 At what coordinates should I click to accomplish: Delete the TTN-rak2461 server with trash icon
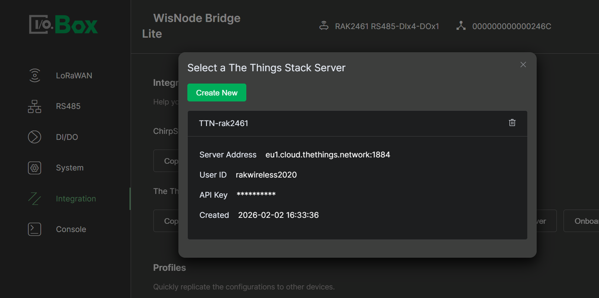(512, 123)
